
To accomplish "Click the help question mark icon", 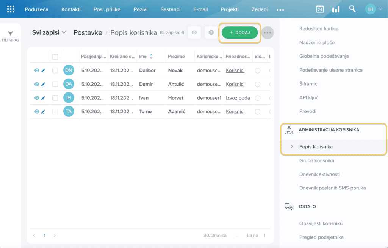I will click(211, 33).
